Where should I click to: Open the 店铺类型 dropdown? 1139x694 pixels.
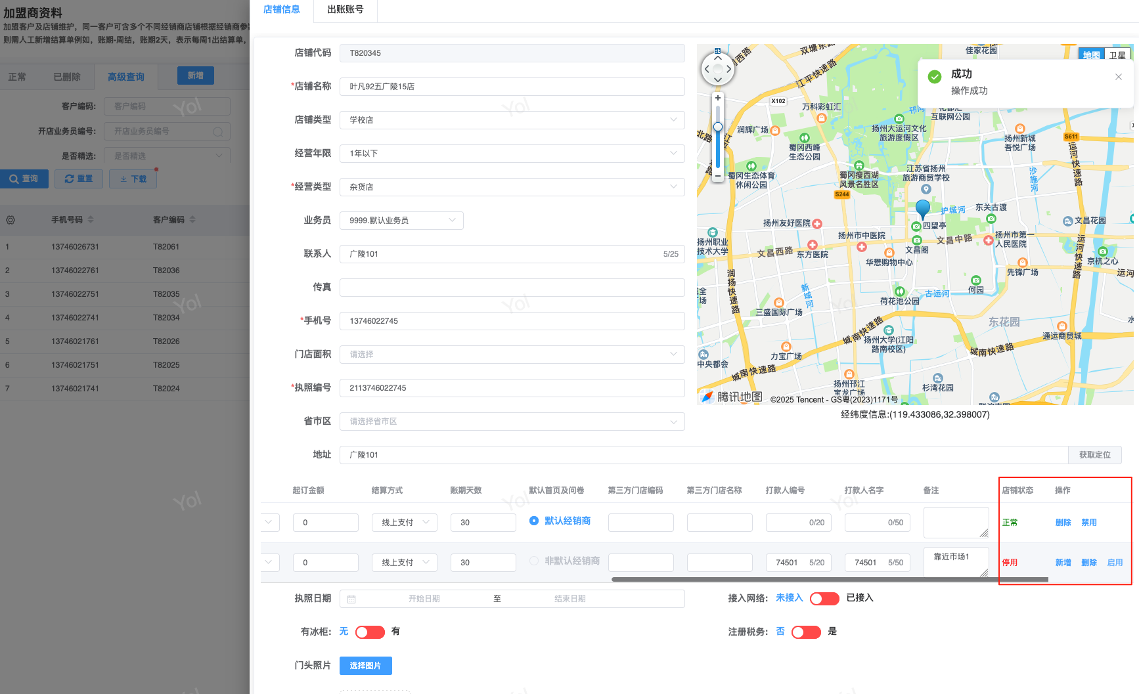tap(512, 120)
